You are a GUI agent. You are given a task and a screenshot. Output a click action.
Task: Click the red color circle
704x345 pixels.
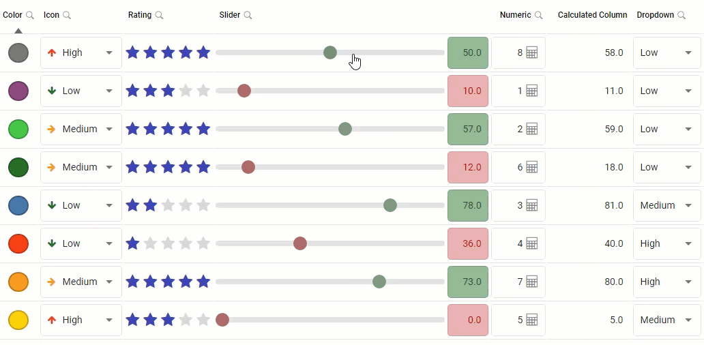pos(18,243)
